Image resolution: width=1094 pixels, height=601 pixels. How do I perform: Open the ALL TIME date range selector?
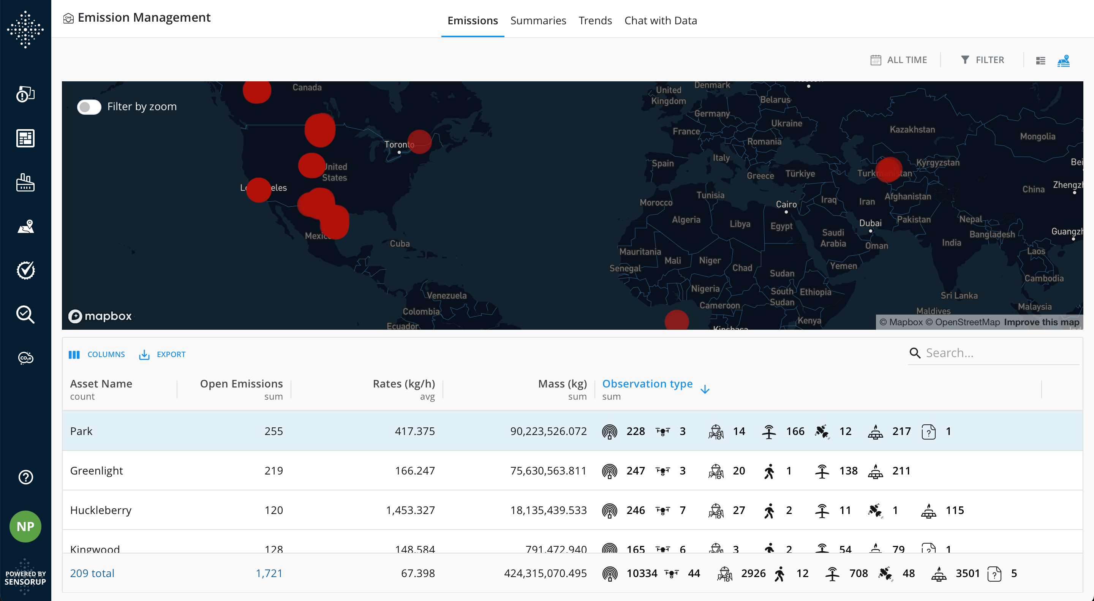(x=899, y=60)
